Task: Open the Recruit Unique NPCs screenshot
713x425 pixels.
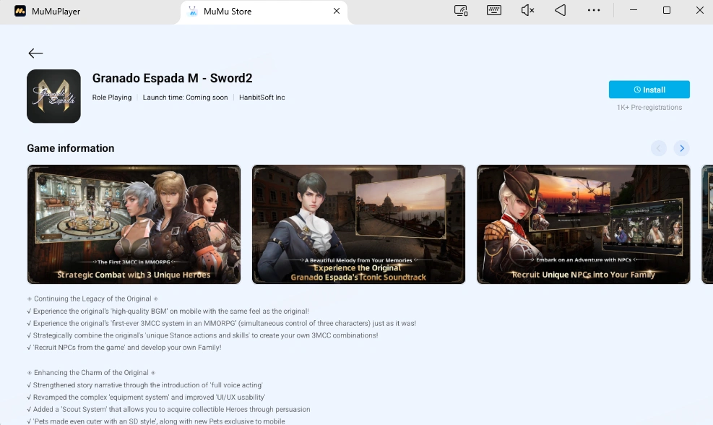Action: [584, 224]
